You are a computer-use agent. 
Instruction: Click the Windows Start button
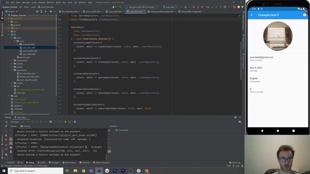tap(4, 171)
